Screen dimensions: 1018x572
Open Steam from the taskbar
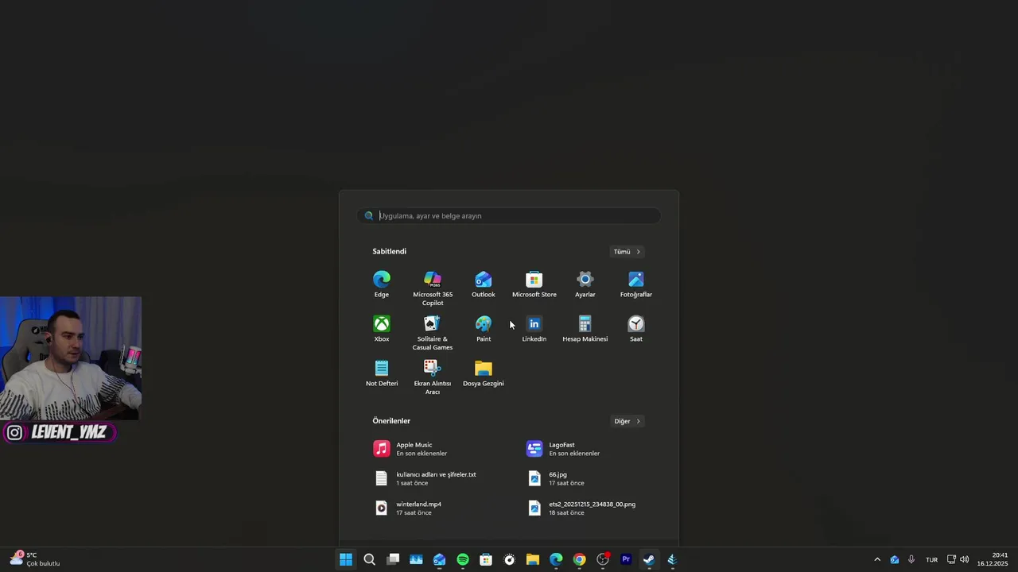[x=649, y=559]
